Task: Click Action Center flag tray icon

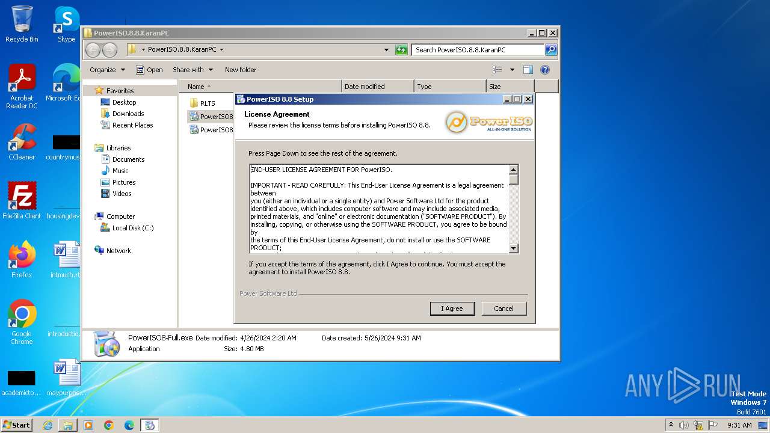Action: click(x=713, y=425)
